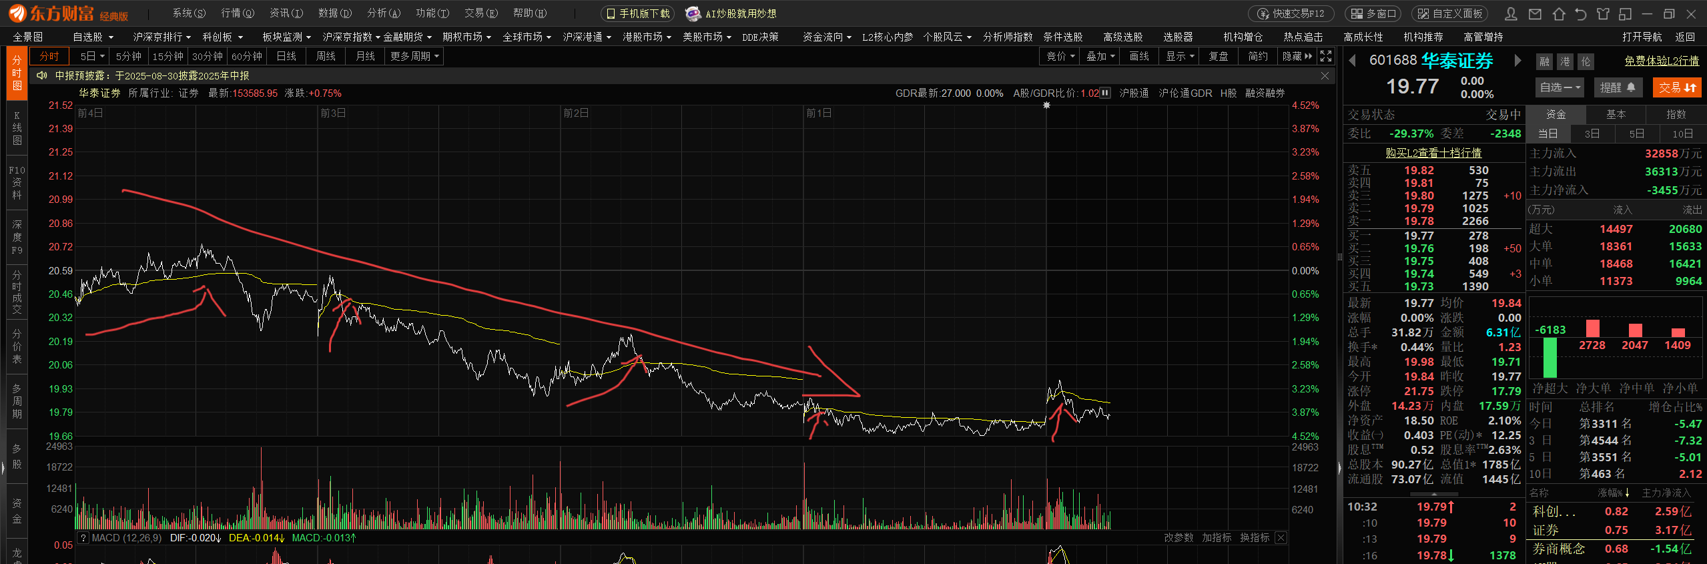The width and height of the screenshot is (1707, 564).
Task: Open the 行情(Q) menu
Action: 238,13
